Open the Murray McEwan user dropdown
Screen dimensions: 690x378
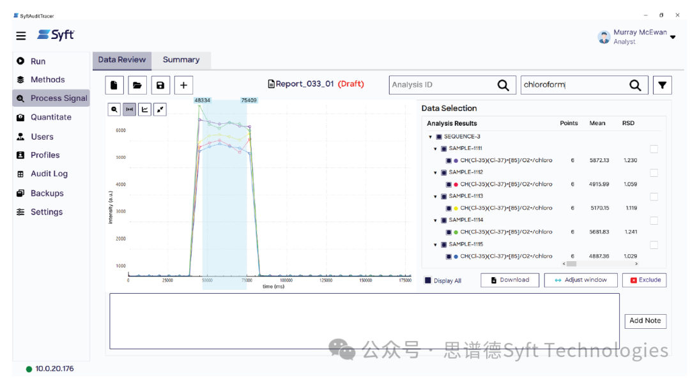coord(673,38)
